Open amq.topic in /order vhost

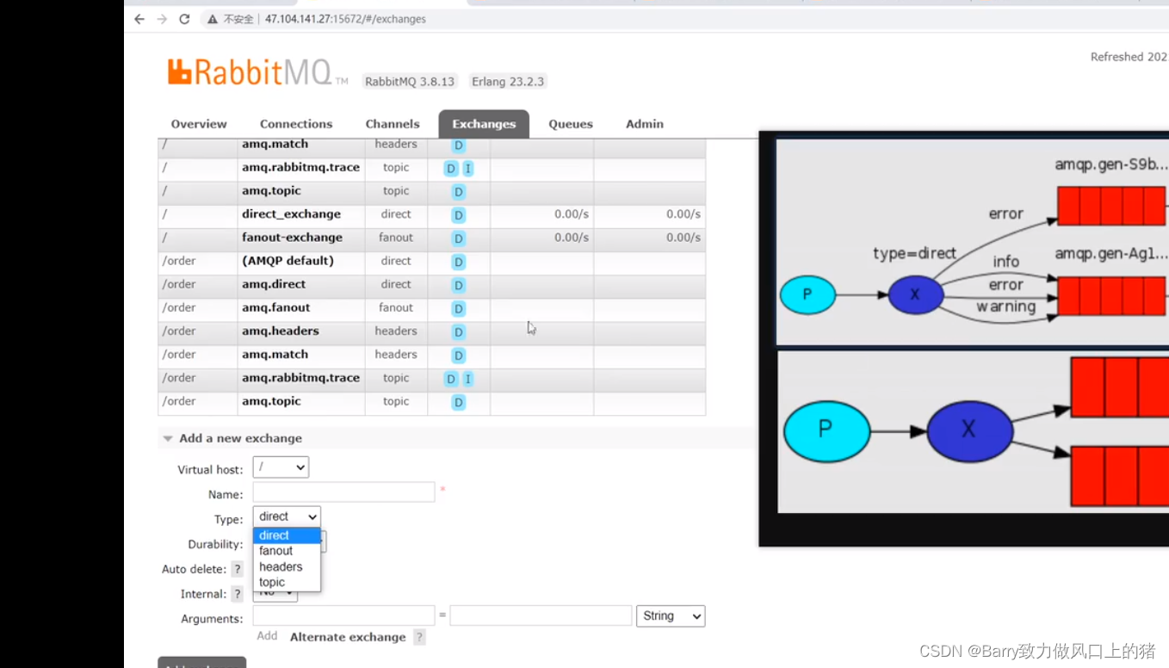point(271,401)
